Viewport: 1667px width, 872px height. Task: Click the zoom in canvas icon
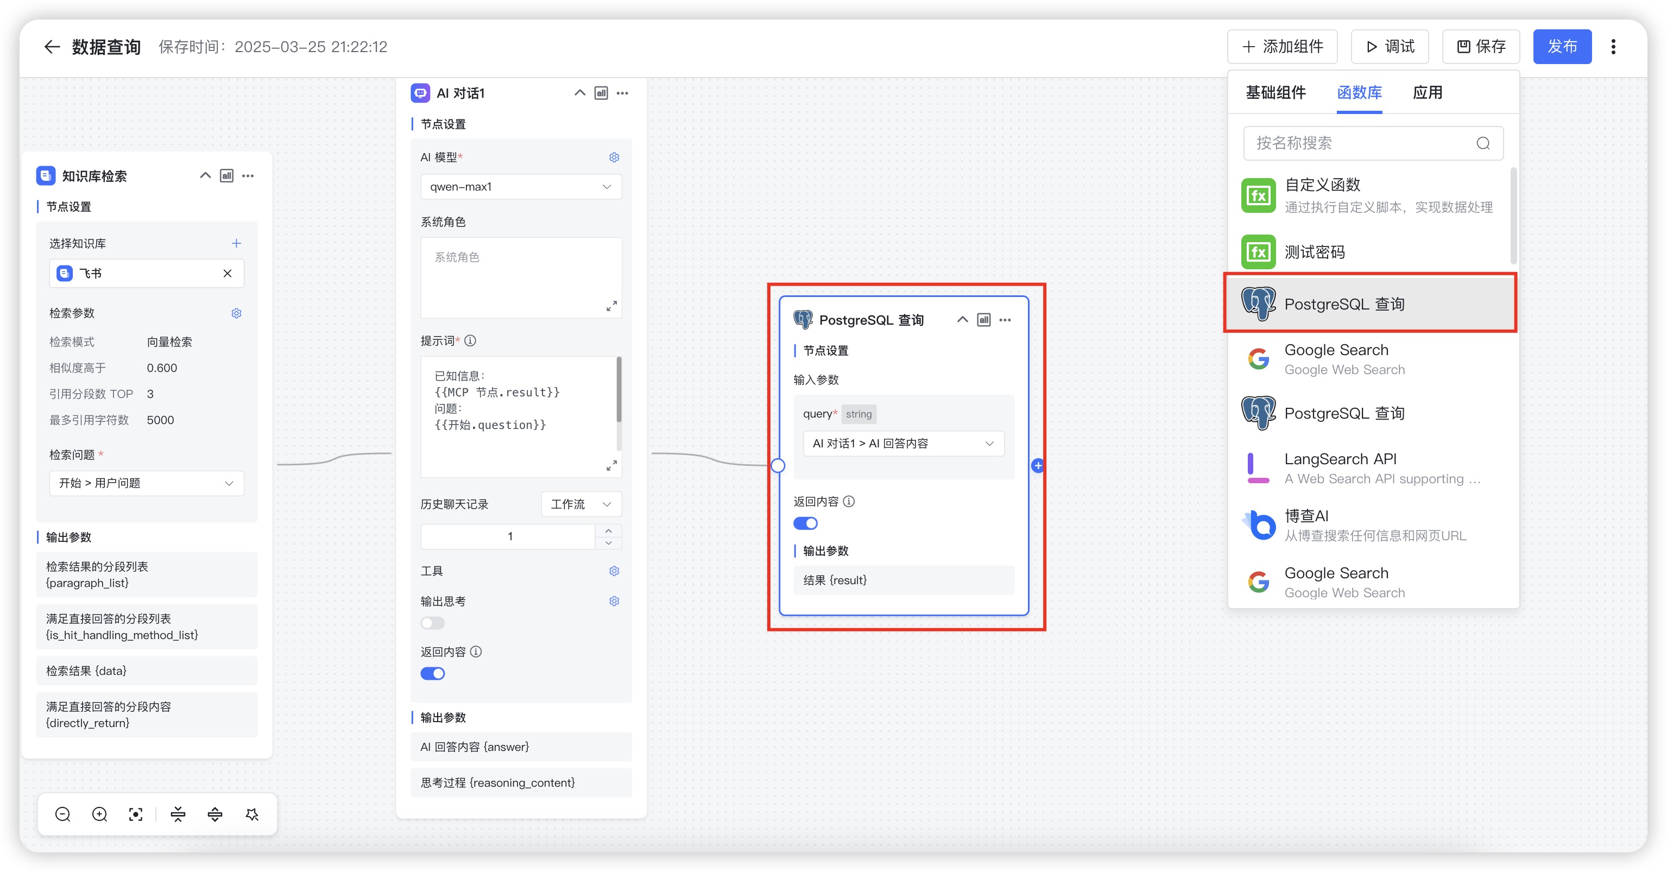click(100, 814)
